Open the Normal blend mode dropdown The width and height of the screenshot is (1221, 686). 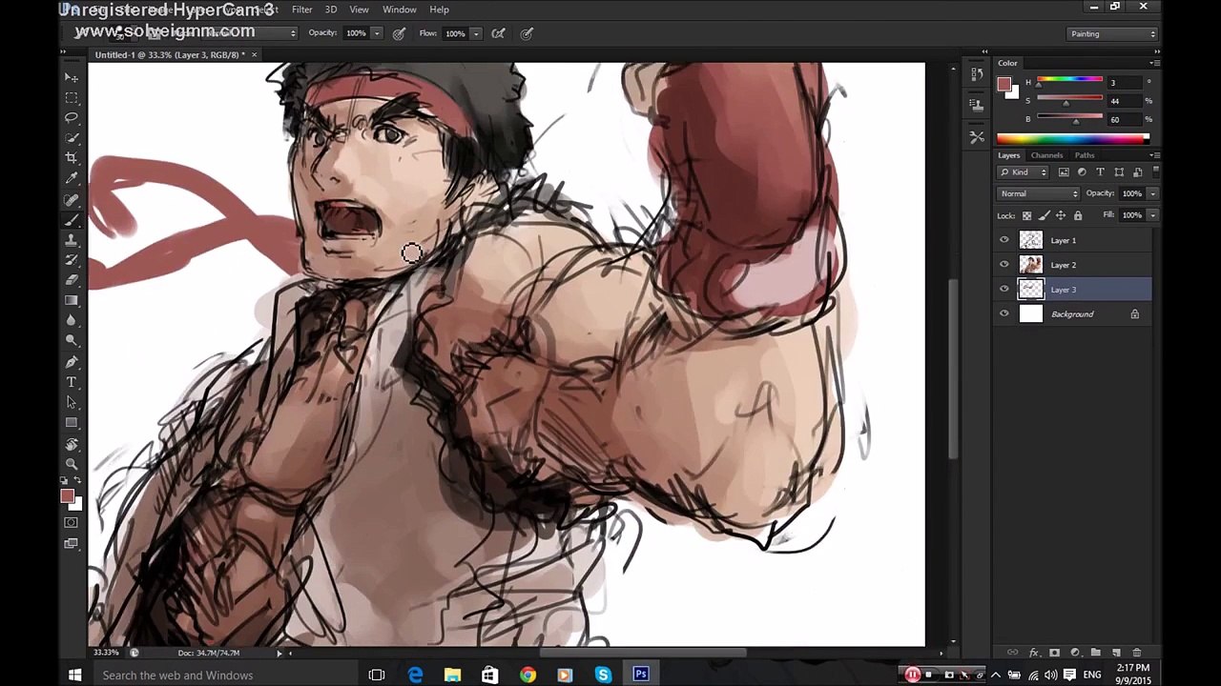[x=1038, y=193]
